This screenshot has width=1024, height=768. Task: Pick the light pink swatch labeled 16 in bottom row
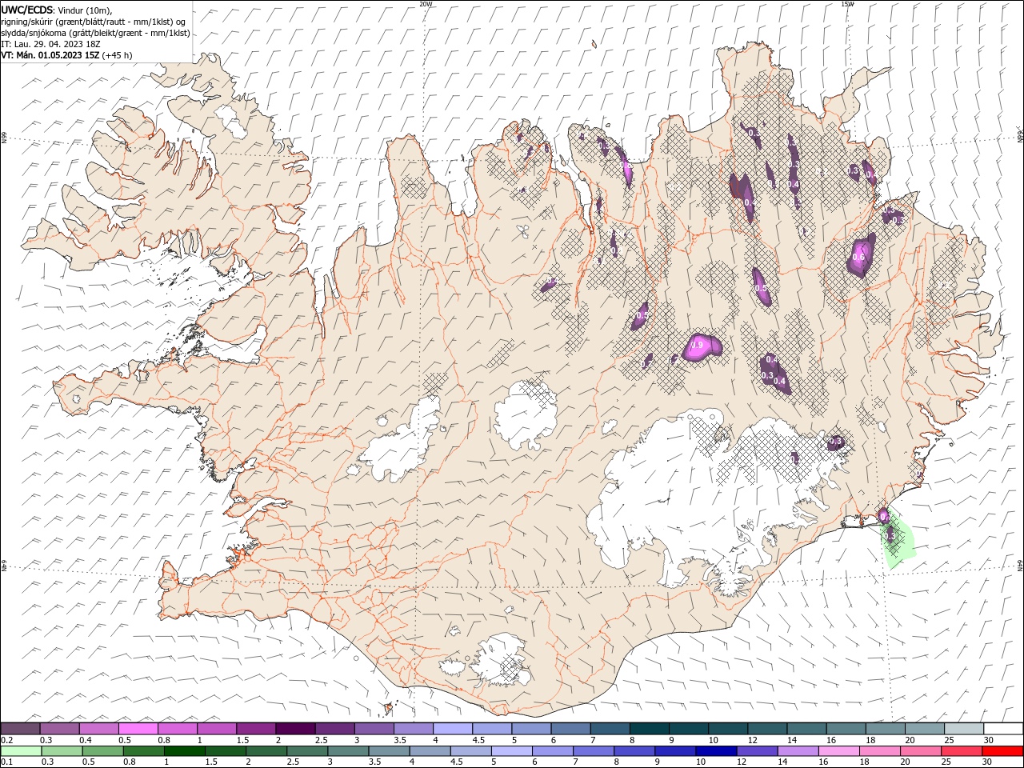click(838, 751)
